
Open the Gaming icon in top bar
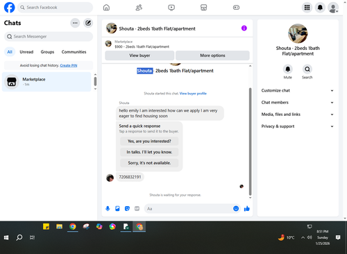click(x=236, y=8)
